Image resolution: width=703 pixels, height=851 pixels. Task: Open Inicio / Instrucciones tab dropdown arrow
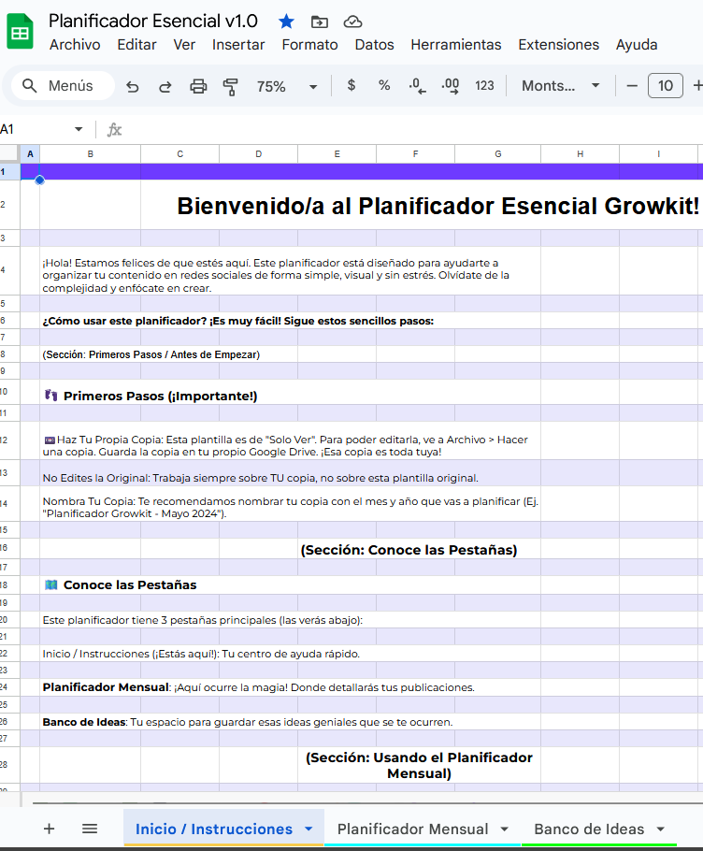[308, 829]
